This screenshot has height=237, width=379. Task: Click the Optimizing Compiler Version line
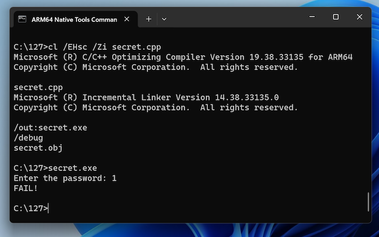[183, 57]
